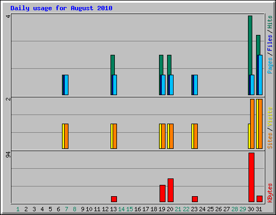Click the red KBytes bar for day 23

coord(195,199)
